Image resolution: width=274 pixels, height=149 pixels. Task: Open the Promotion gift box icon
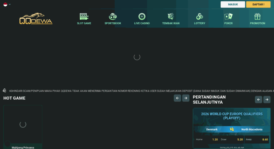[257, 17]
